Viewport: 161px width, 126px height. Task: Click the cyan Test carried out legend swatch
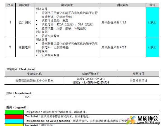click(14, 121)
